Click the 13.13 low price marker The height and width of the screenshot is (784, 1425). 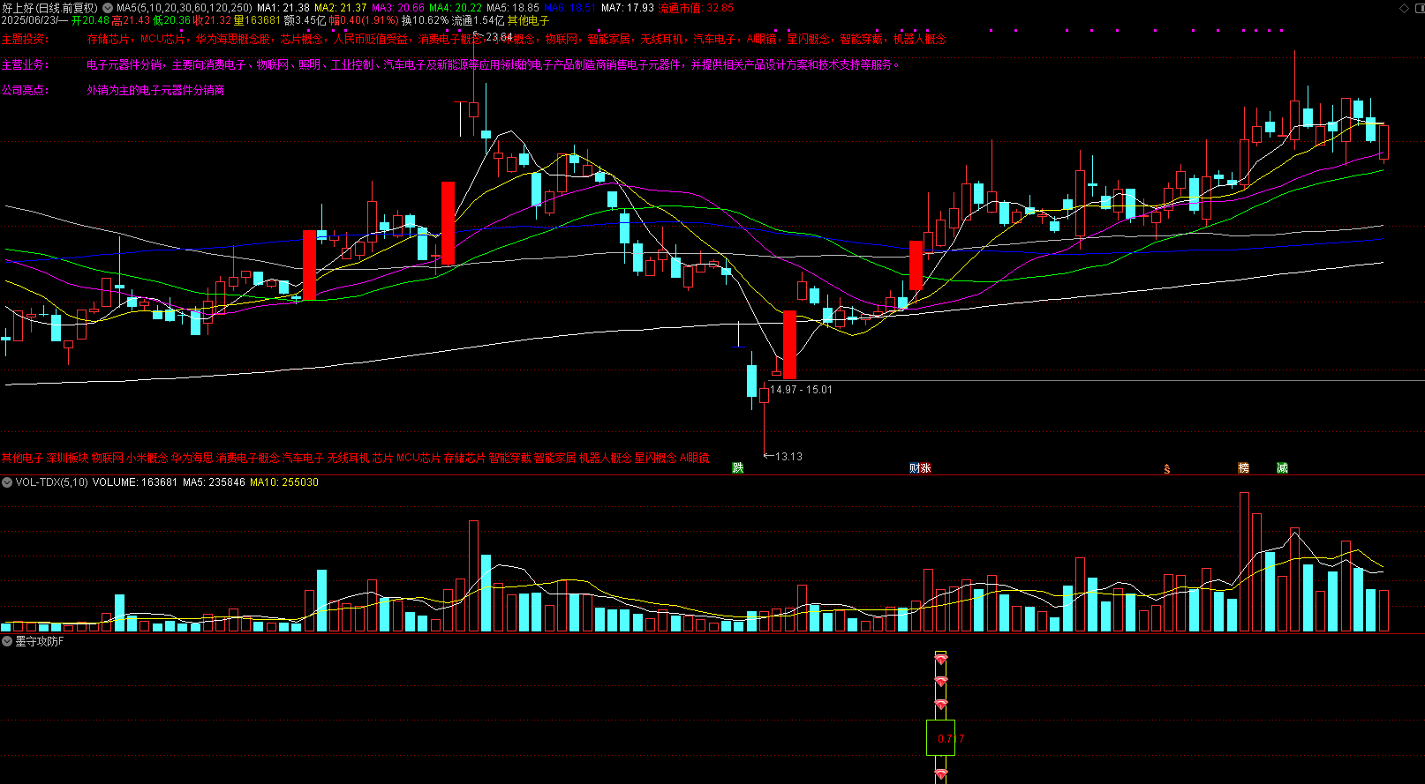[x=788, y=457]
